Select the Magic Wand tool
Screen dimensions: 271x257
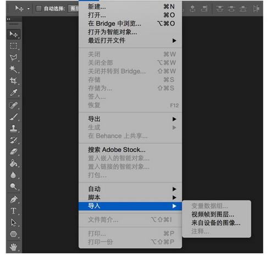point(14,69)
